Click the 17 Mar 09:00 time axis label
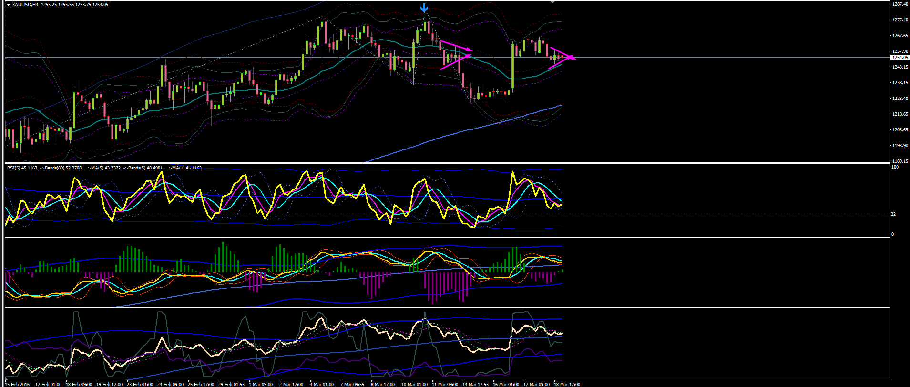 pyautogui.click(x=536, y=384)
